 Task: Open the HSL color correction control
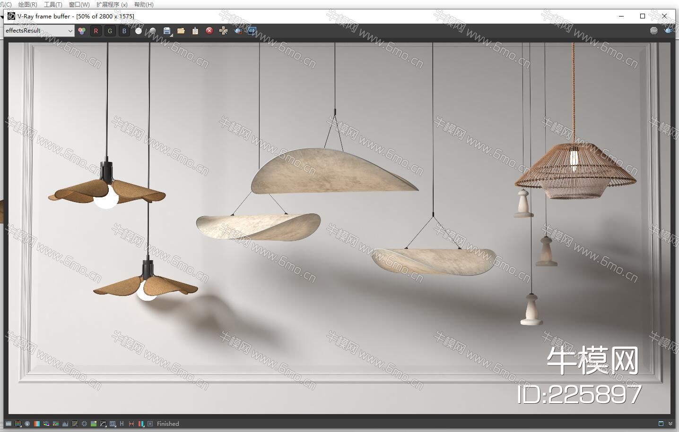pos(46,424)
